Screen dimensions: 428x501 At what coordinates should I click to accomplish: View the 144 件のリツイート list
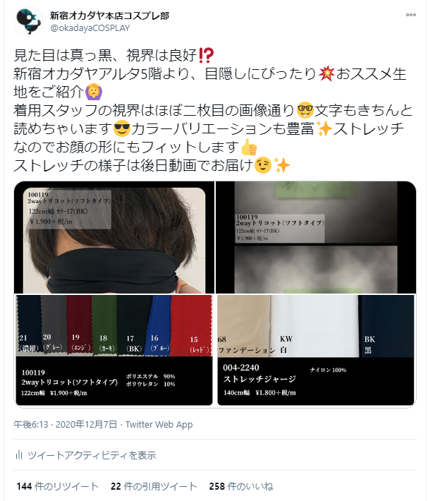pyautogui.click(x=57, y=486)
